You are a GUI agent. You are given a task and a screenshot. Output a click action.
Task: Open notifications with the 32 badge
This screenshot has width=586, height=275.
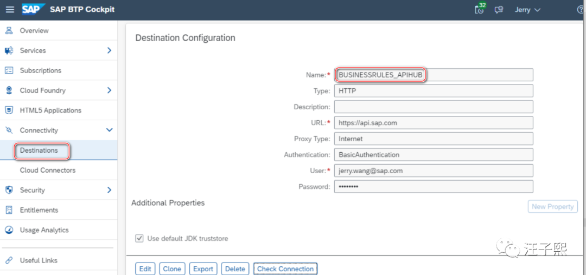click(x=480, y=9)
